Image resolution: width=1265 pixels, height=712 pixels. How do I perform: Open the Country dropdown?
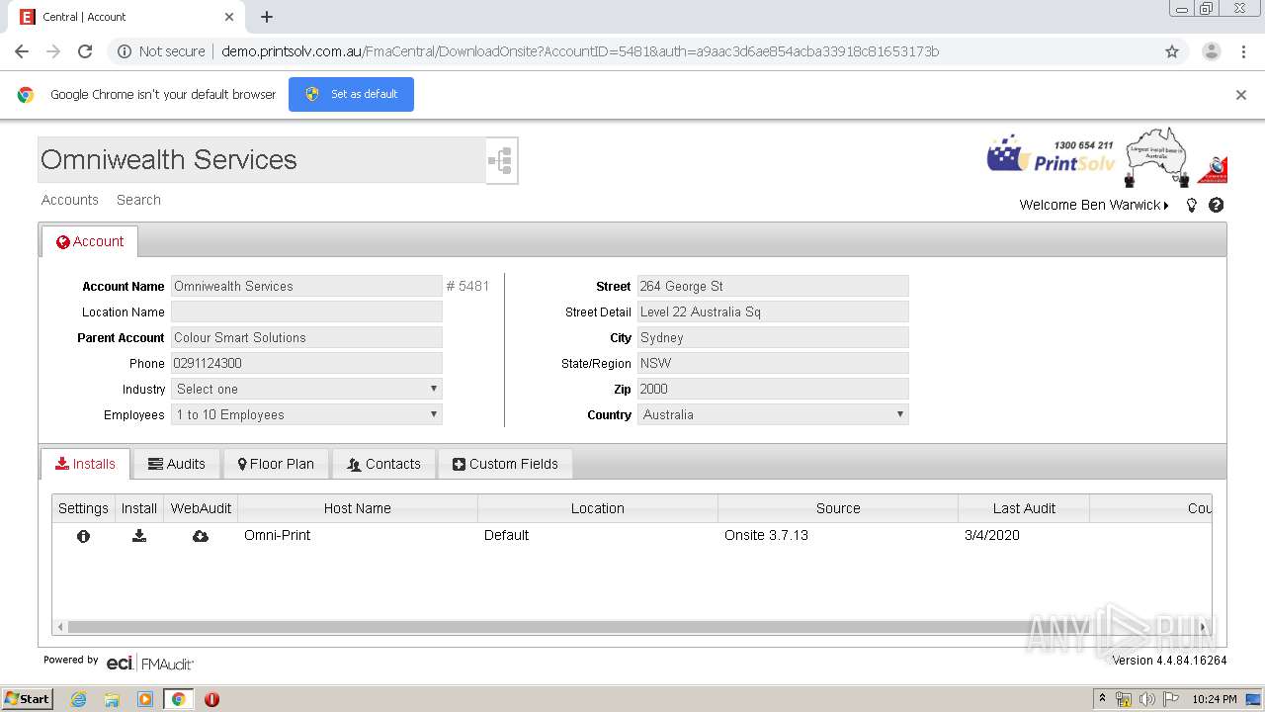point(773,415)
